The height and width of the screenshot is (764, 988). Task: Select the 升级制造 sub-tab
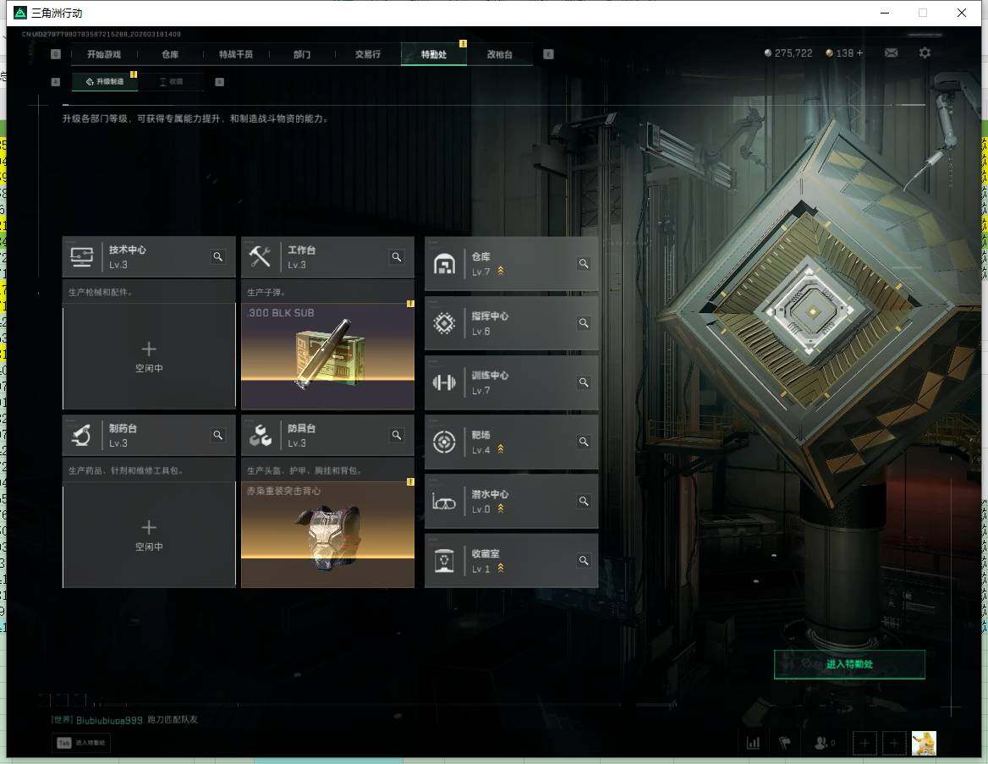pyautogui.click(x=105, y=81)
